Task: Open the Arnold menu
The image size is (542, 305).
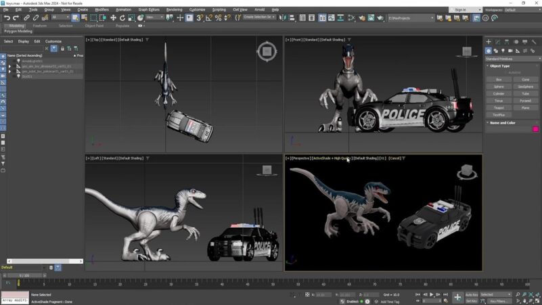Action: [260, 9]
